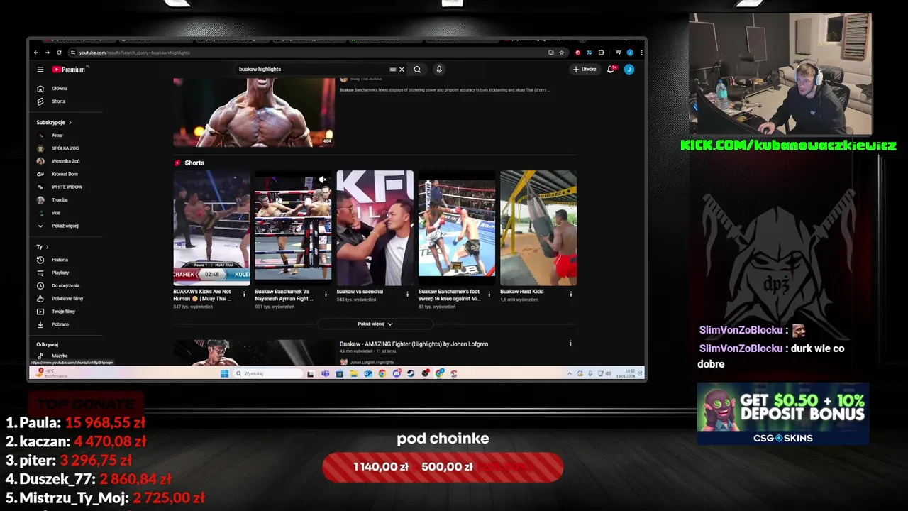This screenshot has width=908, height=511.
Task: Play the Buakaw Banchamek Vs Nayanesh short
Action: pos(293,228)
